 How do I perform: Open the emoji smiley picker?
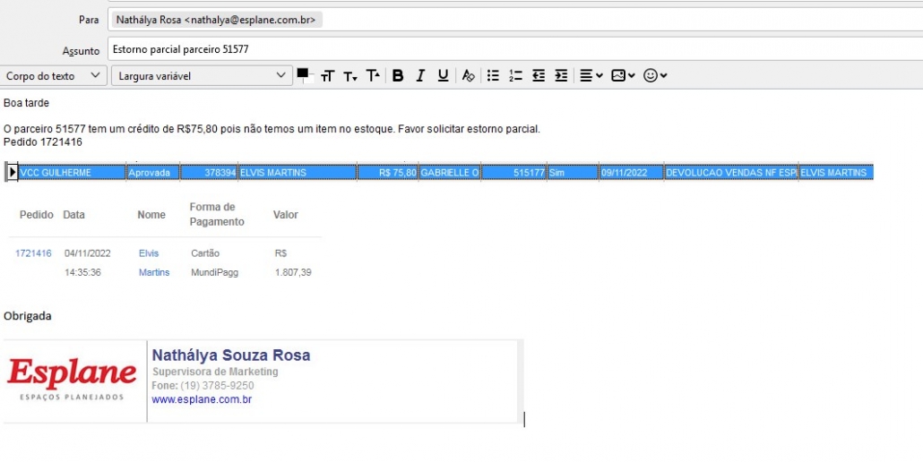click(x=655, y=76)
